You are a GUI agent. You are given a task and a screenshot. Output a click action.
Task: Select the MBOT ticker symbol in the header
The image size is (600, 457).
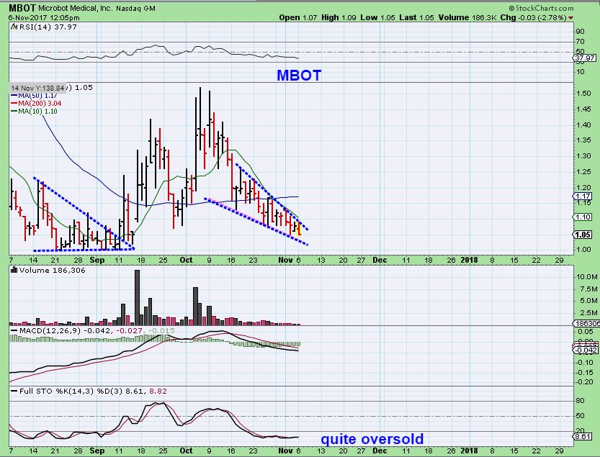[x=22, y=8]
